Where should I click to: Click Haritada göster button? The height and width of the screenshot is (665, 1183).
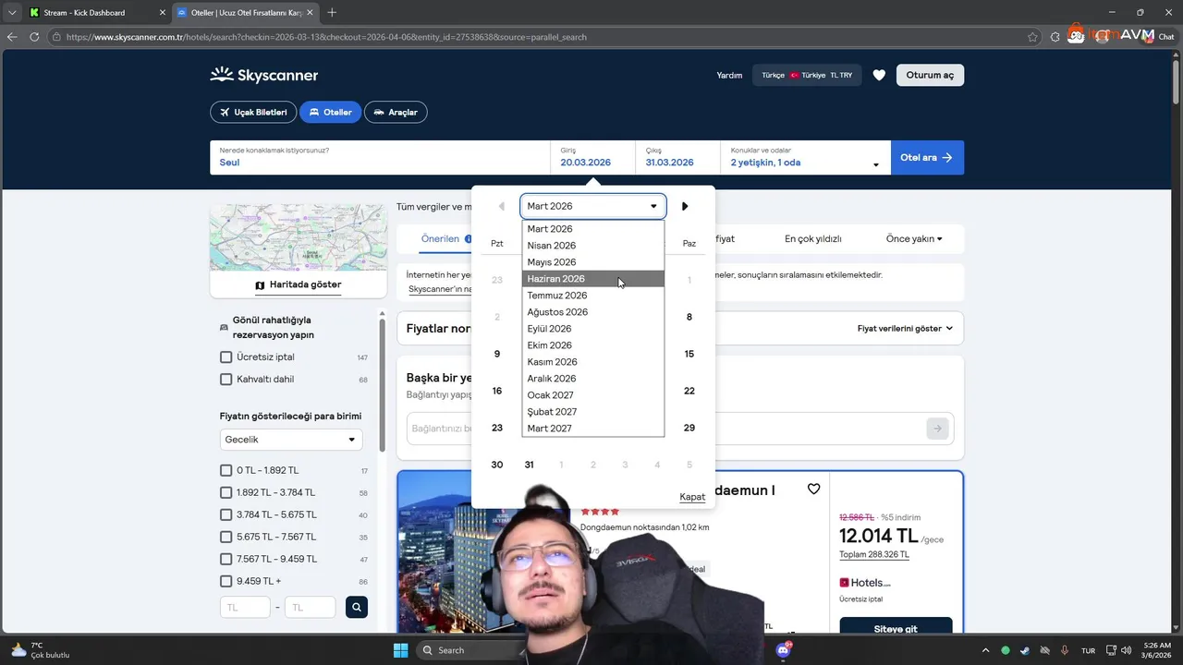tap(299, 284)
